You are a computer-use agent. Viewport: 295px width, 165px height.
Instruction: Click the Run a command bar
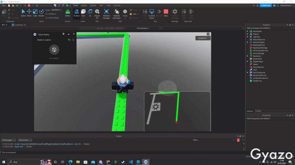click(122, 152)
